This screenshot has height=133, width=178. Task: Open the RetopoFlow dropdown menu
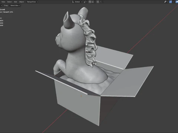(x=32, y=2)
